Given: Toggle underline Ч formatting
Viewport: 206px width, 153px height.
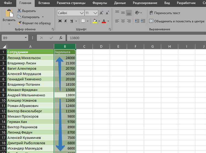Looking at the screenshot, I should click(x=72, y=21).
